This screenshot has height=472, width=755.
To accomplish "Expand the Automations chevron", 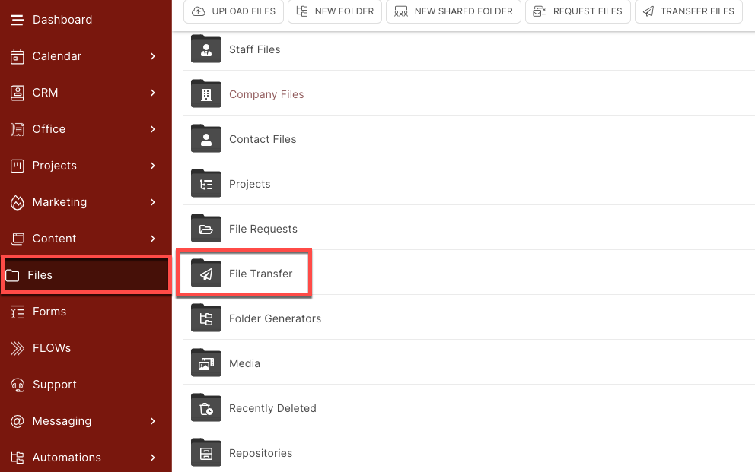I will [x=153, y=458].
